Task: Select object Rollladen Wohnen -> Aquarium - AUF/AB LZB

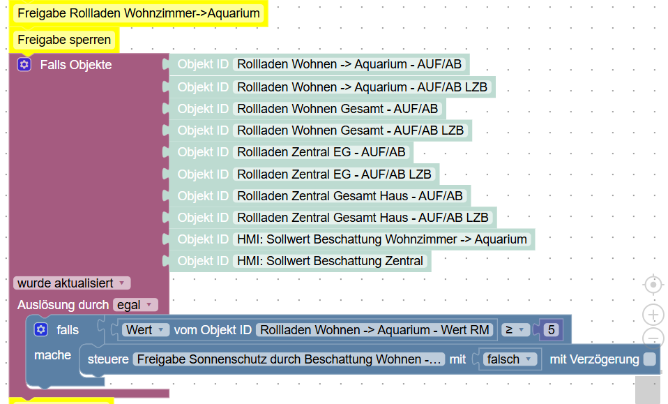Action: click(362, 87)
